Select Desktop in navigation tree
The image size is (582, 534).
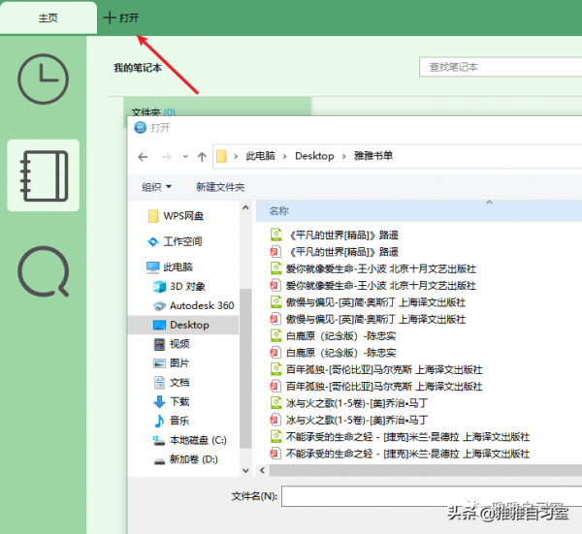pyautogui.click(x=183, y=325)
